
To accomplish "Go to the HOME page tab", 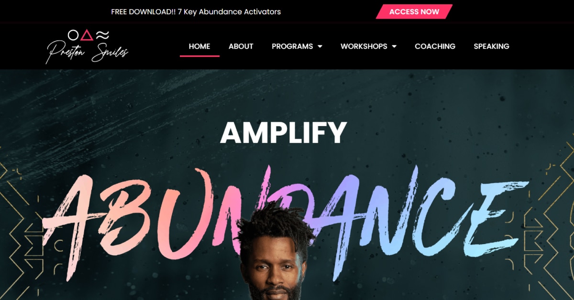I will [x=199, y=46].
